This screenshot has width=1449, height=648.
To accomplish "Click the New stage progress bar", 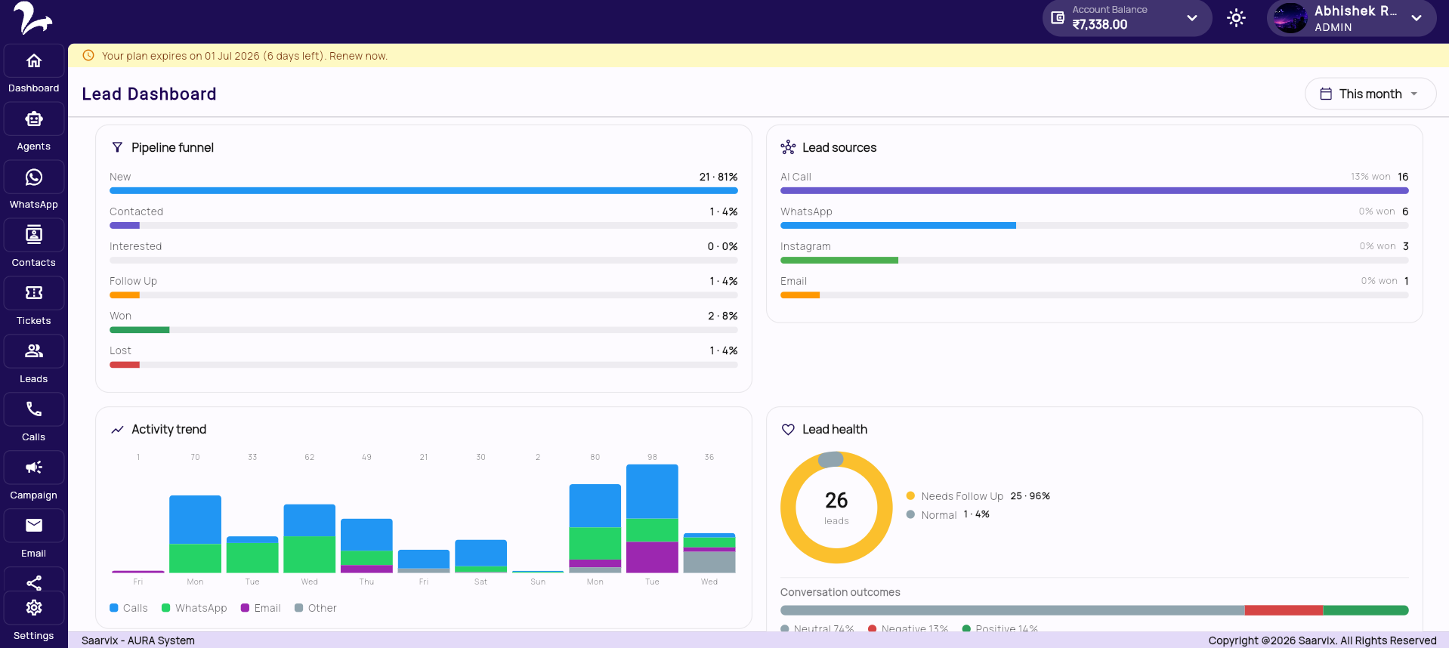I will pyautogui.click(x=424, y=191).
